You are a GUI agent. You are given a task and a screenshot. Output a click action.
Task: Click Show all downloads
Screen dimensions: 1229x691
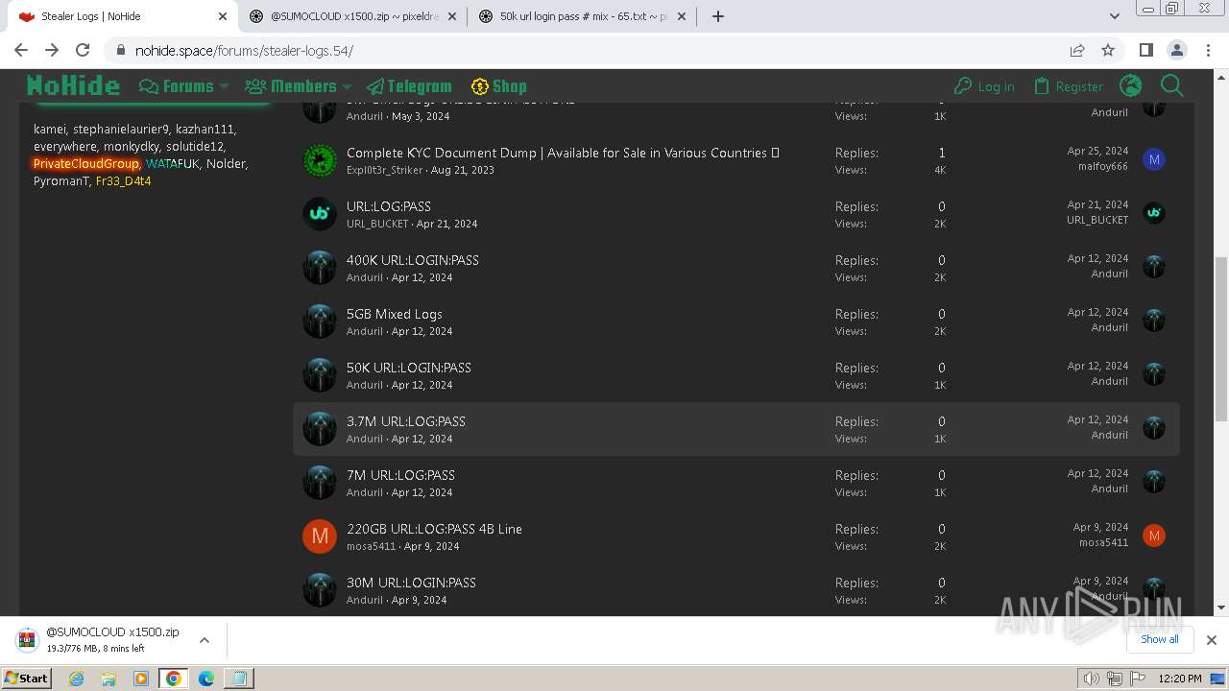1159,639
